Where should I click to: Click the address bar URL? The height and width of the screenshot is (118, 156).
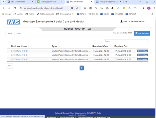pyautogui.click(x=43, y=8)
